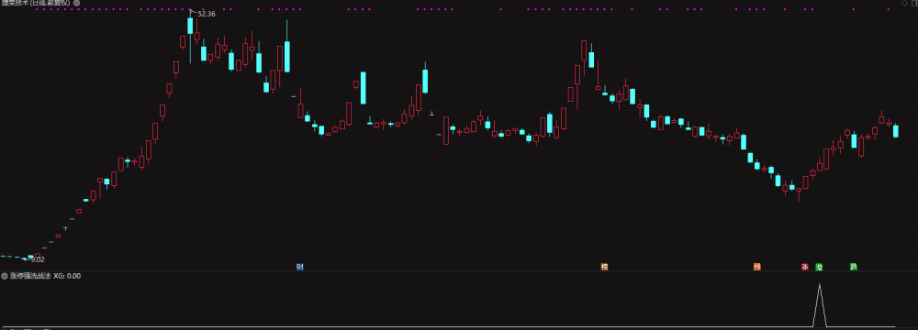This screenshot has width=918, height=330.
Task: Open dropdown arrow beside the chart title
Action: pos(77,3)
